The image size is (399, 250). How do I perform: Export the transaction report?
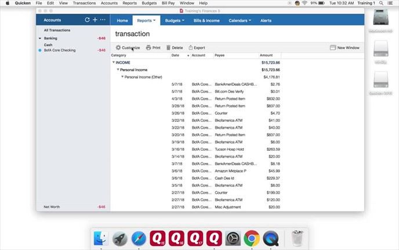[x=197, y=48]
